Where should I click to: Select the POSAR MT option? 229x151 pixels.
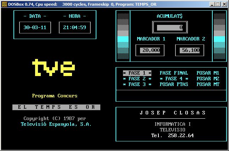[x=208, y=84]
